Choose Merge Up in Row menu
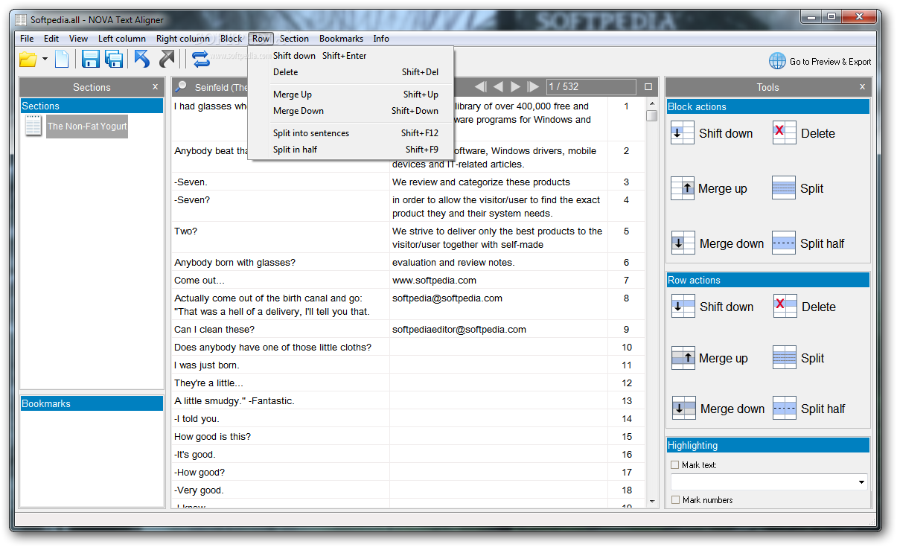Screen dimensions: 897x547 [x=351, y=95]
